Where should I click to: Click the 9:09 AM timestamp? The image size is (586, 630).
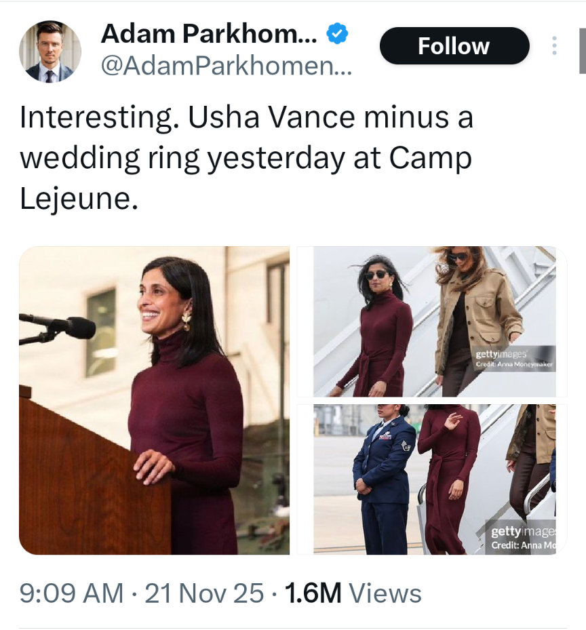pyautogui.click(x=71, y=593)
